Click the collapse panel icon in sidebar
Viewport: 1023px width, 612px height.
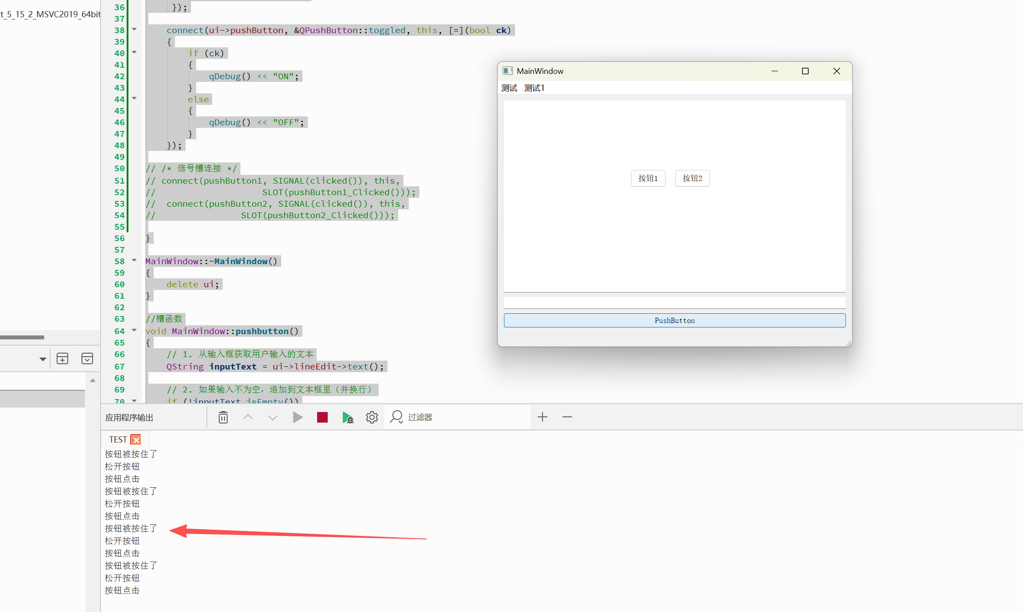pyautogui.click(x=87, y=358)
